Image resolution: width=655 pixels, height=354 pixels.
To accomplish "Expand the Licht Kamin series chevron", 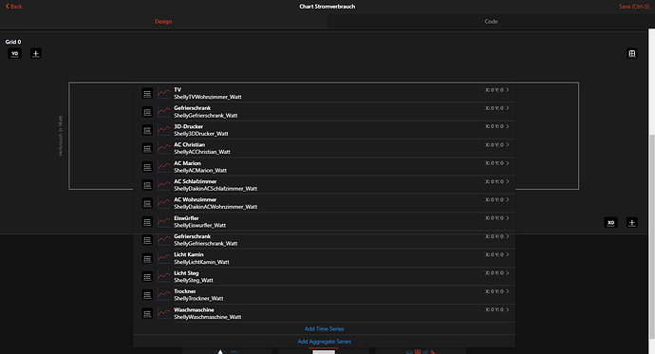I will [508, 254].
